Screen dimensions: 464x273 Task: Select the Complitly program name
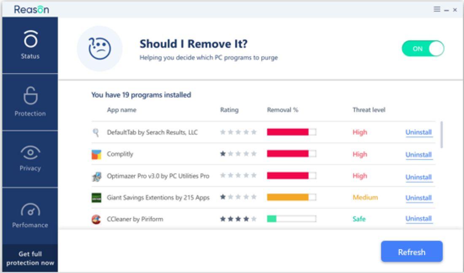click(120, 154)
